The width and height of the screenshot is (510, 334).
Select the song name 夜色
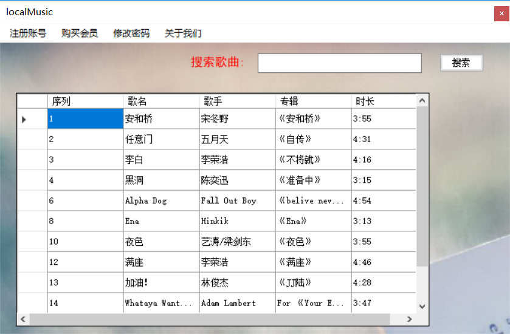162,242
